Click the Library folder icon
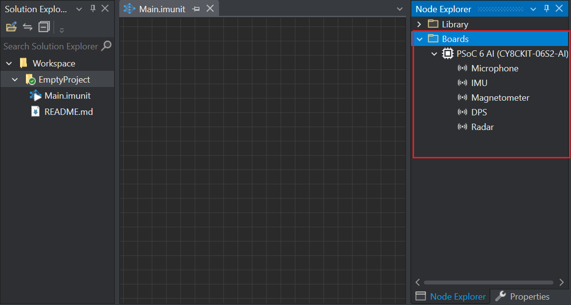571x305 pixels. (433, 24)
